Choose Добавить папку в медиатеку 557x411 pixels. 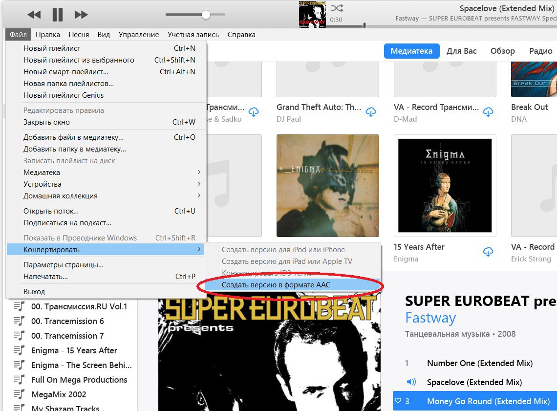point(106,149)
